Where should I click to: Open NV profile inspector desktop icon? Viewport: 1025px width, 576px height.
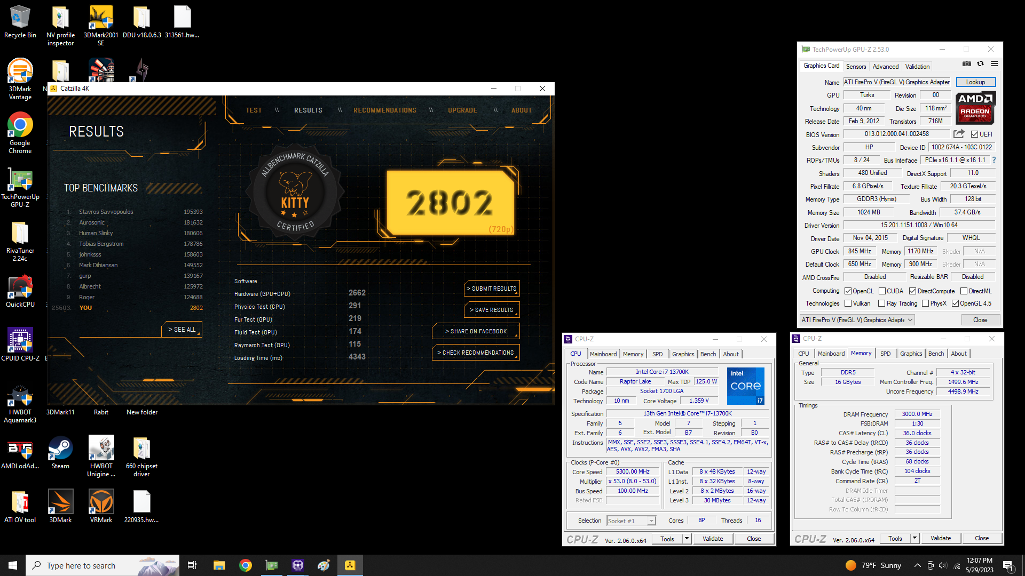point(60,26)
